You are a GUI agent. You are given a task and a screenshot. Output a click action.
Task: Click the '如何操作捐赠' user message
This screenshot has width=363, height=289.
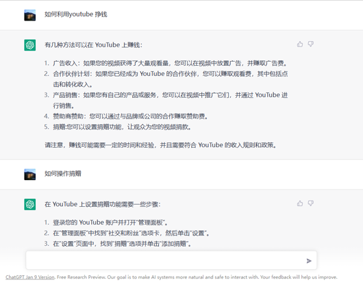[63, 174]
